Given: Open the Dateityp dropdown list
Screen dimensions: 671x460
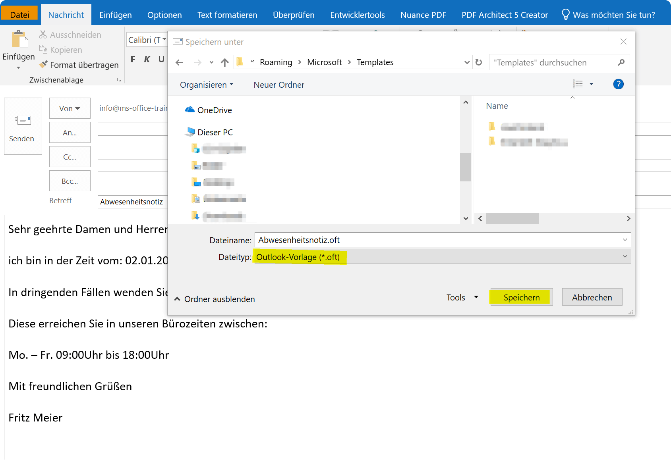Looking at the screenshot, I should [443, 257].
